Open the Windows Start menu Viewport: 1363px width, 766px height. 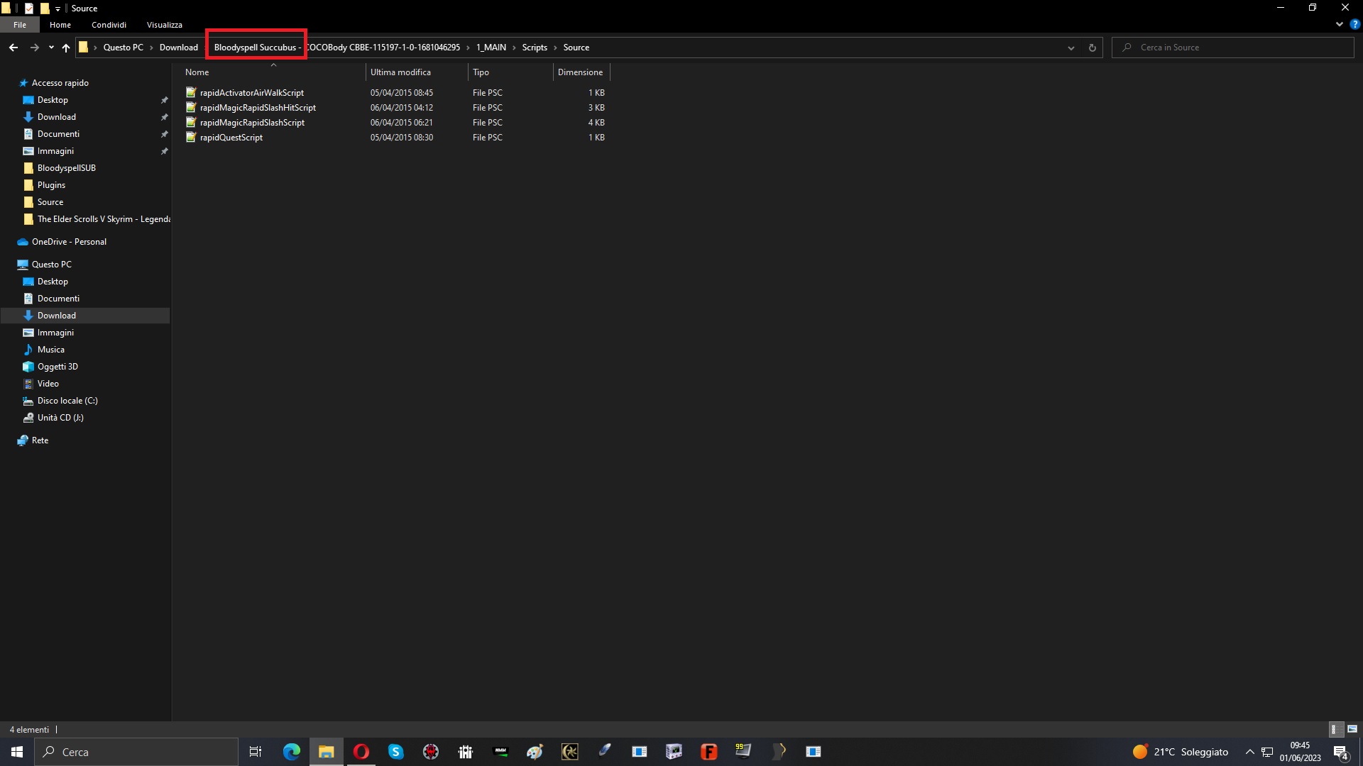point(17,752)
